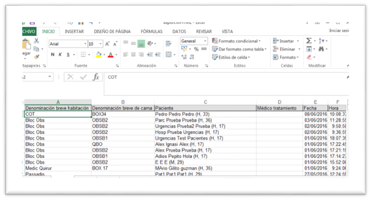The height and width of the screenshot is (200, 371).
Task: Apply the red font color A
Action: pyautogui.click(x=110, y=55)
